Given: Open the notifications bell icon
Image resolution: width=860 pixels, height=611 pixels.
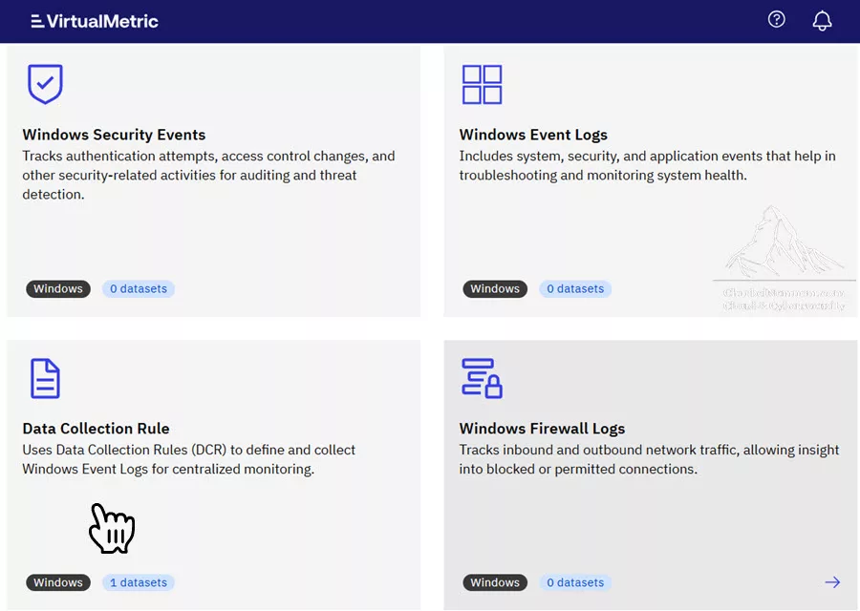Looking at the screenshot, I should pyautogui.click(x=822, y=21).
